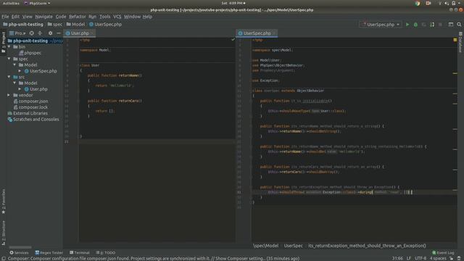
Task: Click the 4 spaces indent setting
Action: click(x=438, y=258)
